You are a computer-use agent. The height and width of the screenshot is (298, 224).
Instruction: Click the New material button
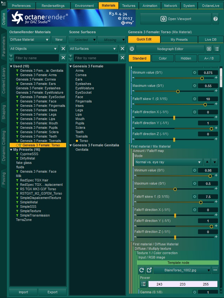click(x=59, y=39)
